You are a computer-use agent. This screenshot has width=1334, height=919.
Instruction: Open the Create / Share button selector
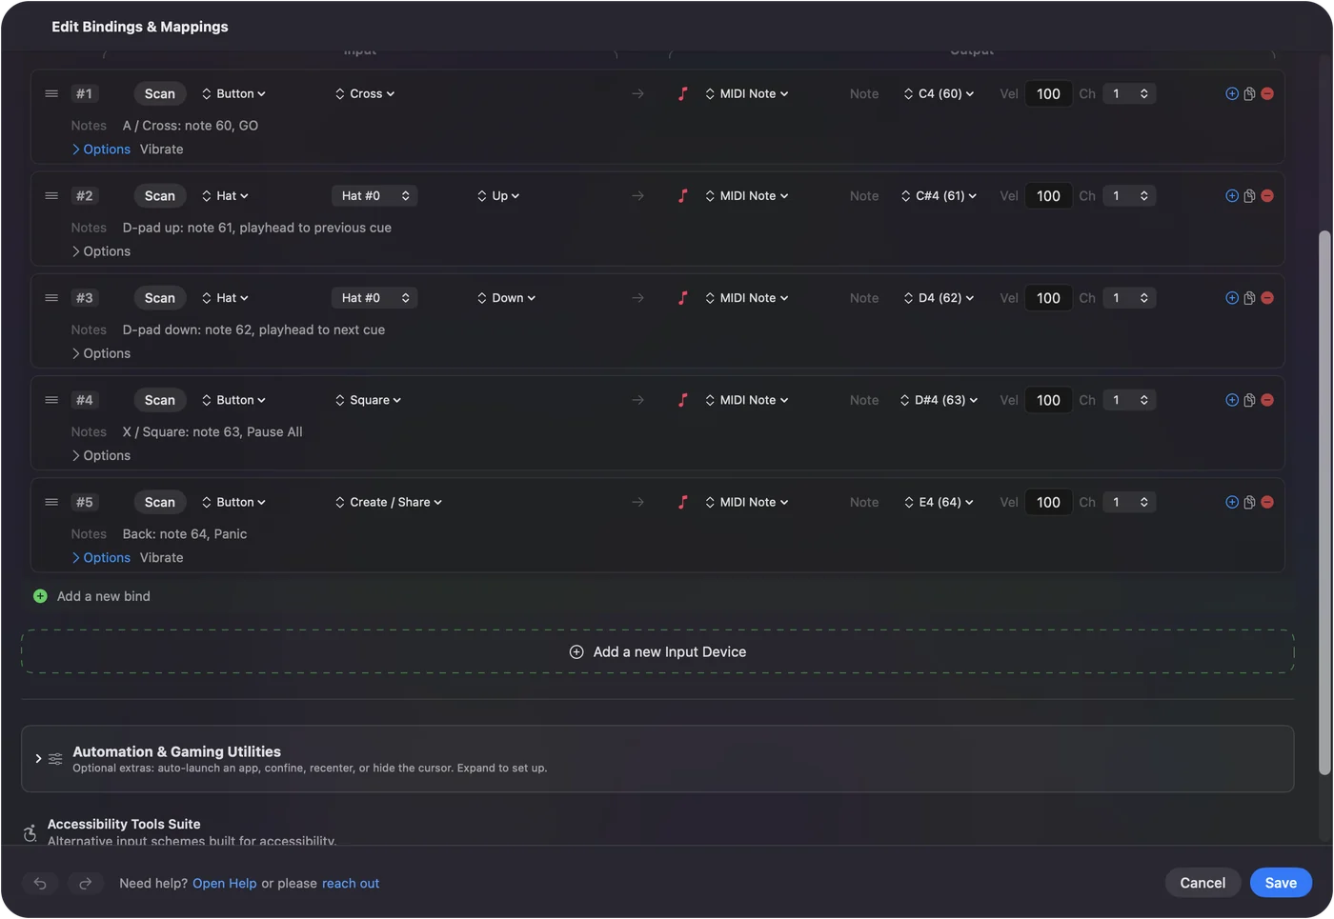click(x=389, y=502)
